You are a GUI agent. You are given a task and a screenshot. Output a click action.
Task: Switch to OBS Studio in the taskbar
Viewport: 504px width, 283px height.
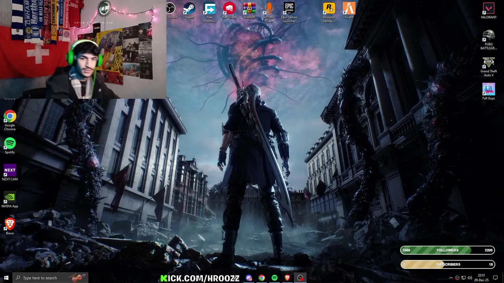(x=300, y=278)
